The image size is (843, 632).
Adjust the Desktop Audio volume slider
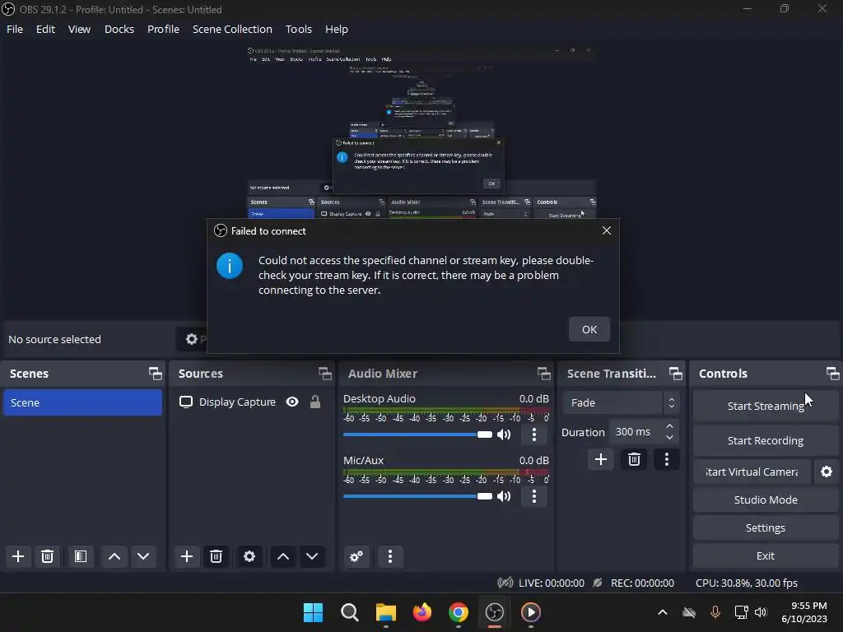[417, 434]
